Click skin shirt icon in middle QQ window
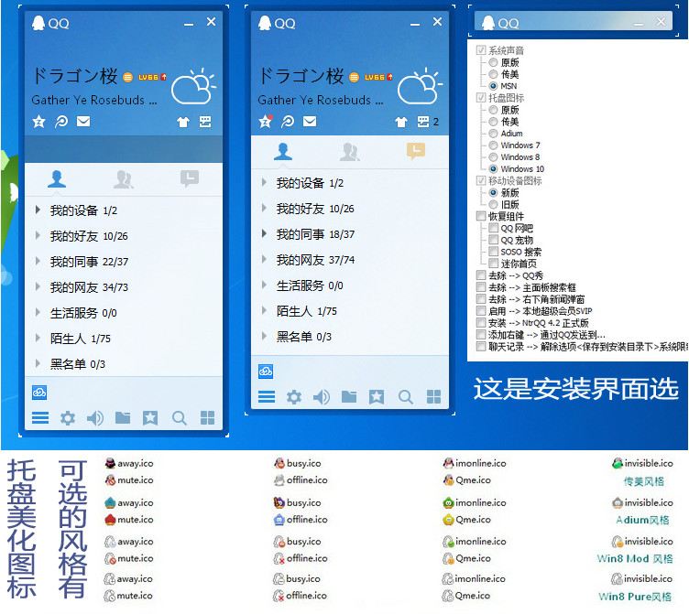This screenshot has width=689, height=614. pyautogui.click(x=400, y=122)
